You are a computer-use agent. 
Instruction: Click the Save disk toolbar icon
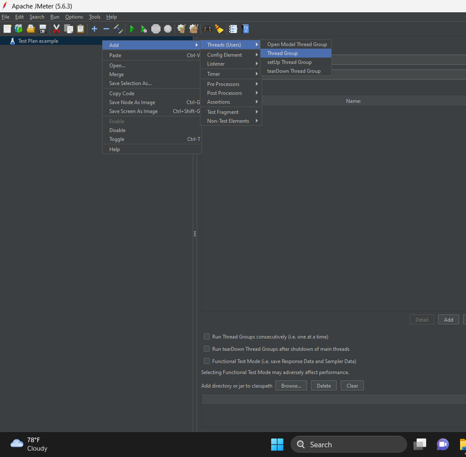(x=43, y=29)
